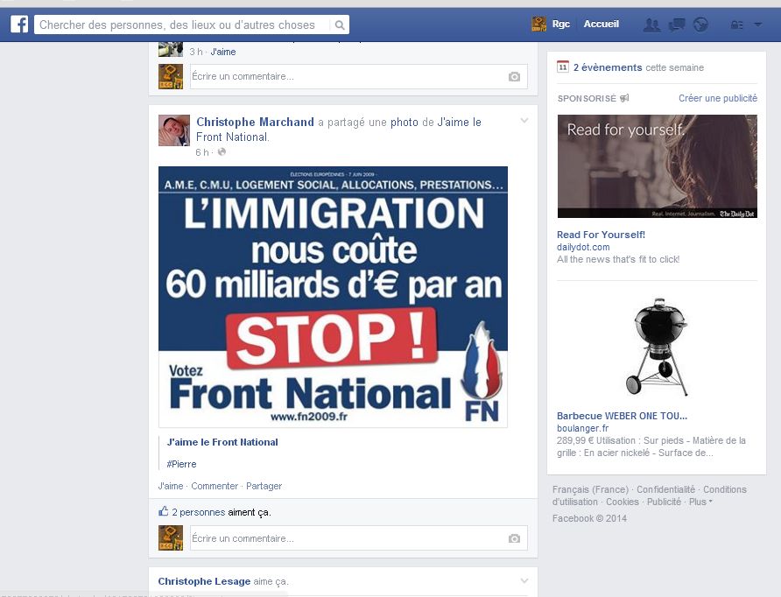Expand account menu arrow in top bar
This screenshot has width=781, height=597.
tap(757, 25)
